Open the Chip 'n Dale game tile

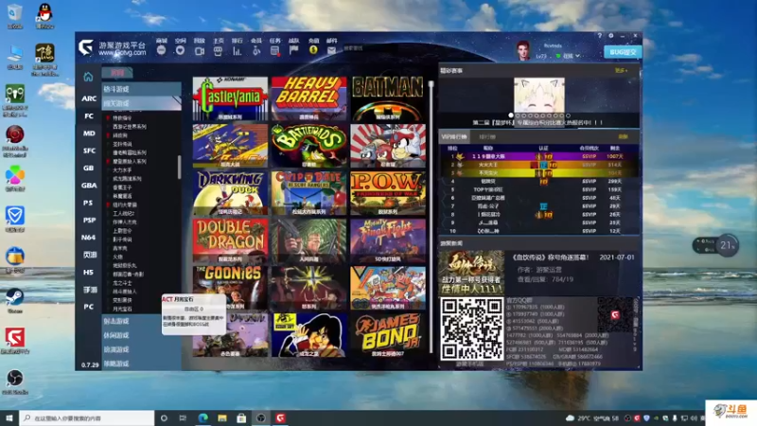(309, 193)
